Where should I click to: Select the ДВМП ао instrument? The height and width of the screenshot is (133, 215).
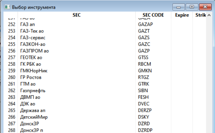pyautogui.click(x=105, y=97)
